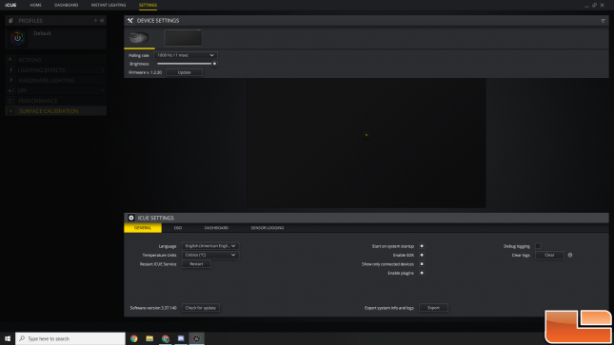Open the Performance section
This screenshot has width=614, height=345.
click(56, 101)
